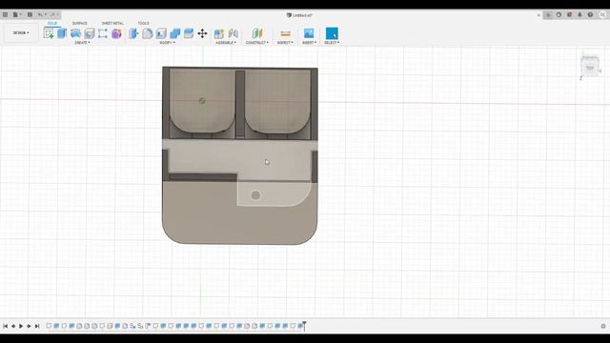Select the Press Pull tool
Viewport: 610px width, 343px height.
point(133,33)
